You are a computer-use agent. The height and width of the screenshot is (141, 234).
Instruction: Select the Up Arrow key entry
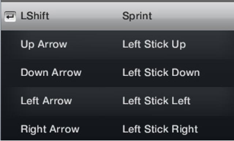pyautogui.click(x=44, y=44)
